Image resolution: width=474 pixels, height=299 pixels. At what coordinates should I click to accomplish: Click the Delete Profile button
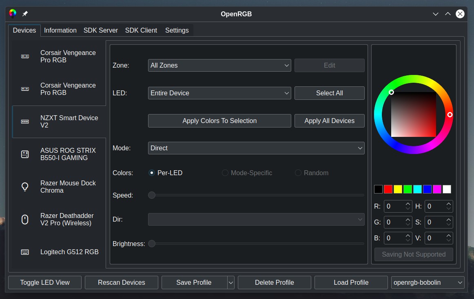click(275, 283)
